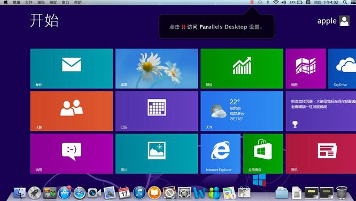Click the 开始 Start screen heading

tap(44, 21)
